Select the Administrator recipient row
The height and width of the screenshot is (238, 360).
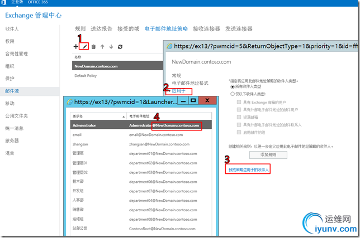(141, 125)
